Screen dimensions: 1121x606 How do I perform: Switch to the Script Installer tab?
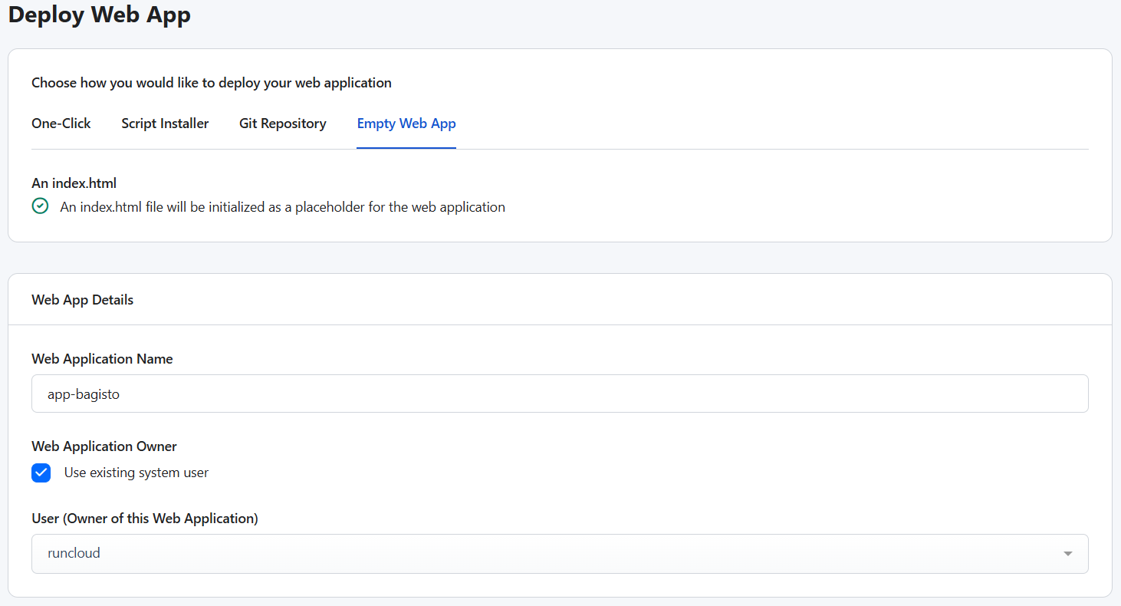pos(165,124)
